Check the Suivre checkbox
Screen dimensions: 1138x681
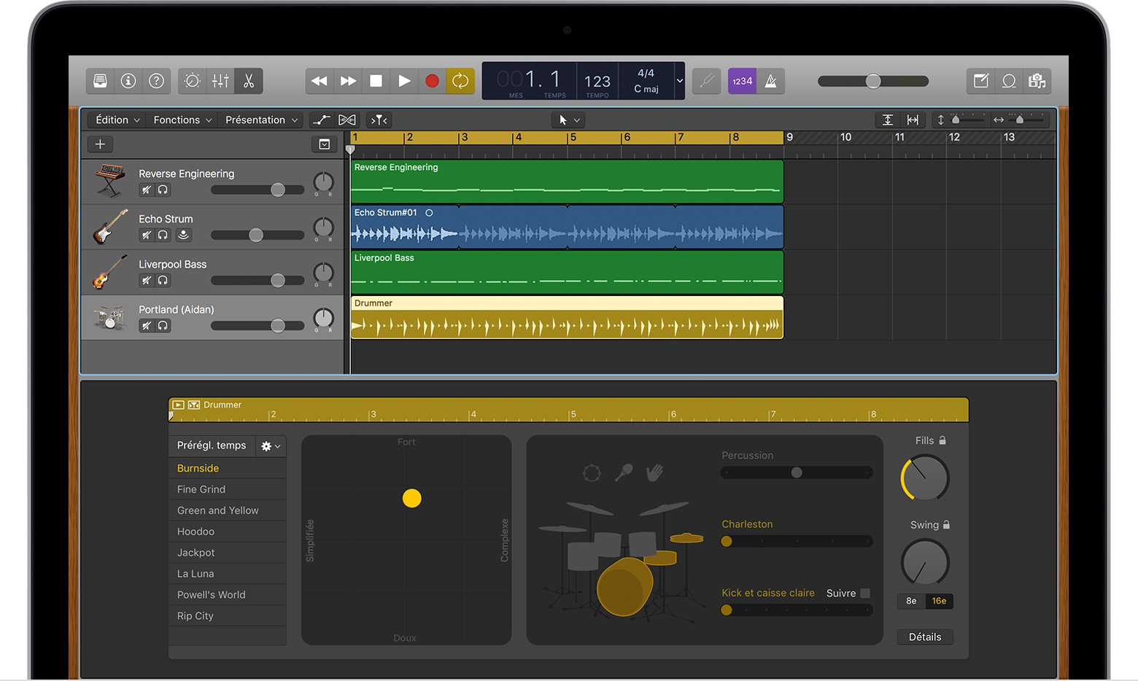[x=865, y=594]
